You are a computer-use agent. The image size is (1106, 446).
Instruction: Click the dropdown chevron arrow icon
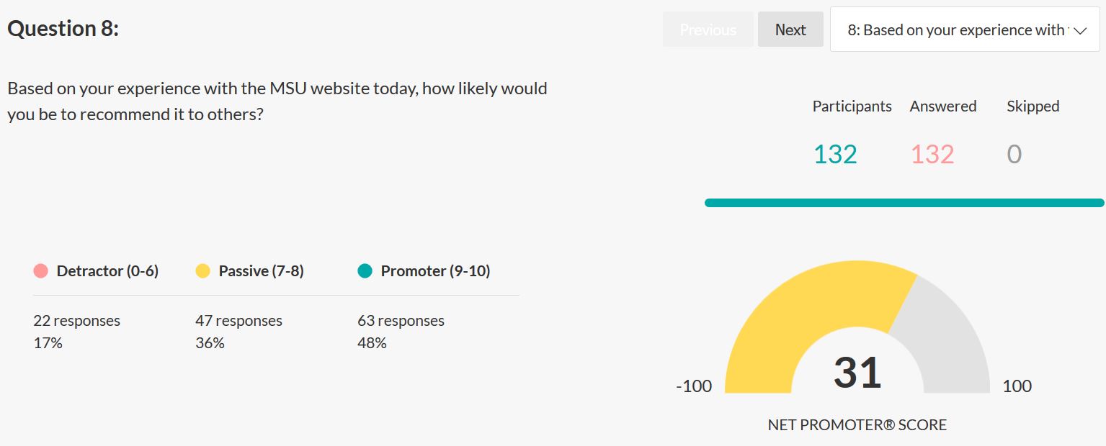[1079, 30]
